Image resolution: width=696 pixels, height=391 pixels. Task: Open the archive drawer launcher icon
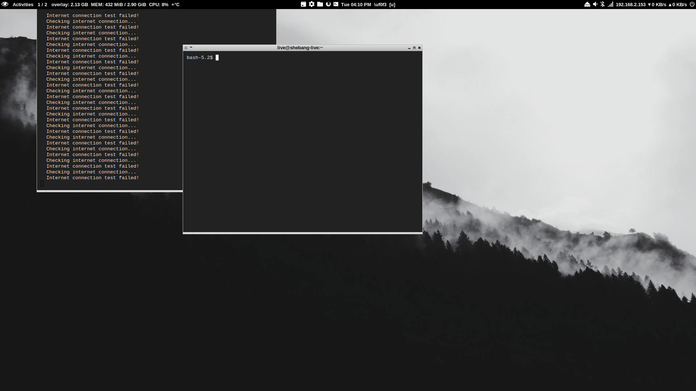pyautogui.click(x=303, y=4)
